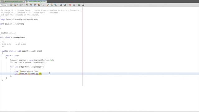Click the package line learnjavaeasily.basicprograms
199x112 pixels.
19,19
